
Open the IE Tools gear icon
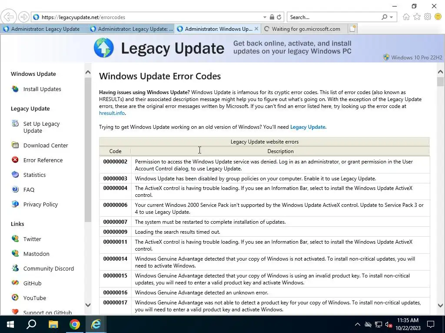(428, 17)
